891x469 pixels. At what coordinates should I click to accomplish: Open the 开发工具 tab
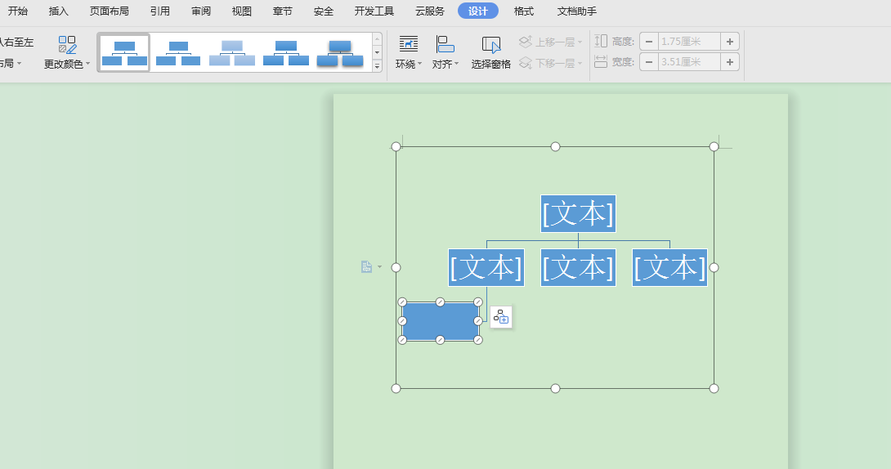click(x=374, y=11)
